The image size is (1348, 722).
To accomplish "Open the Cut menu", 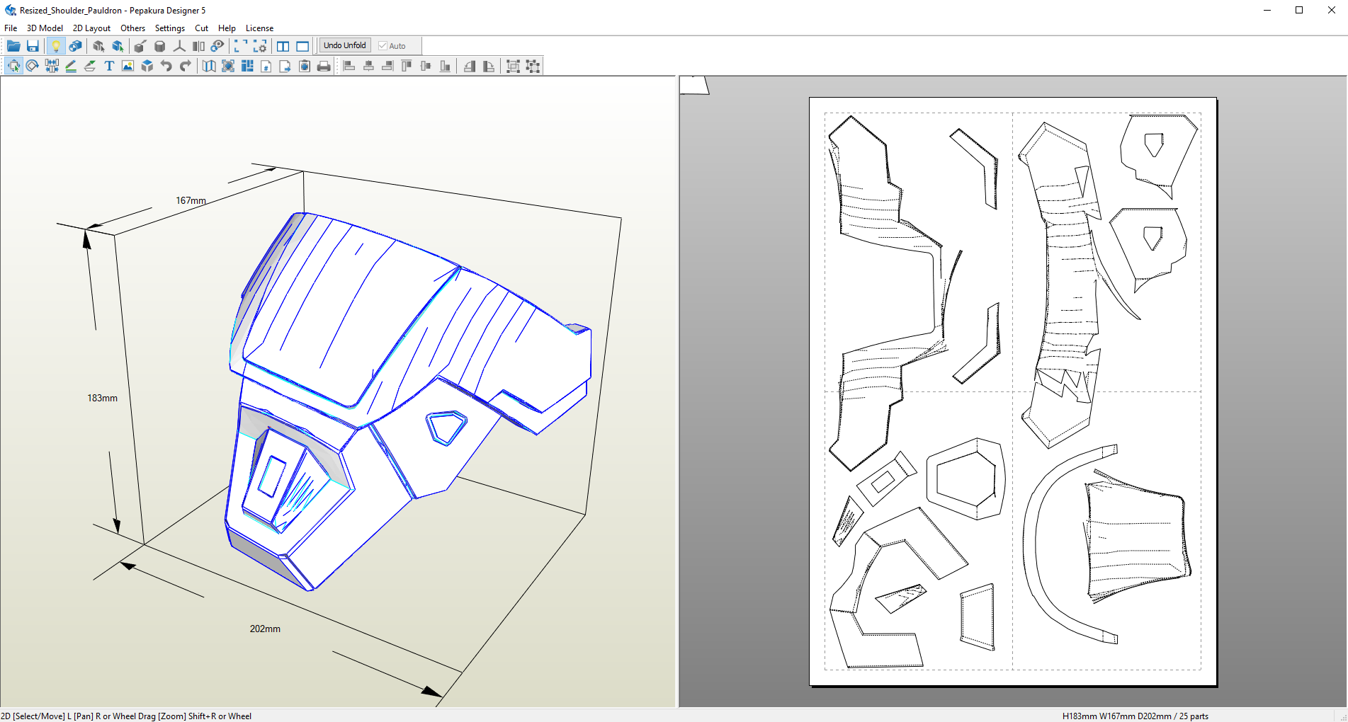I will [x=201, y=28].
